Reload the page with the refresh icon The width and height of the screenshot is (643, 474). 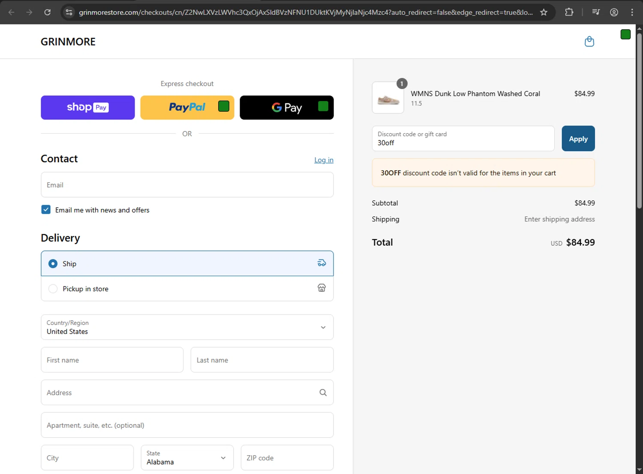point(48,12)
